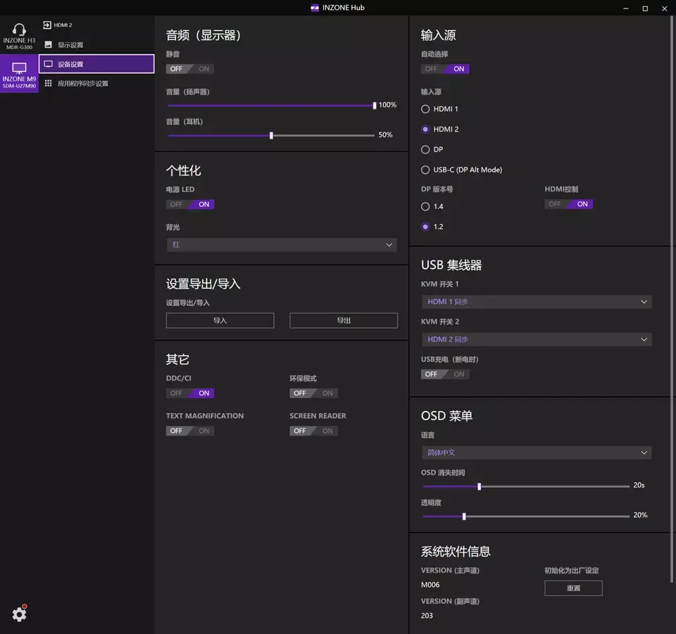Click the 50% headphone volume value
Screen dimensions: 676x634
(385, 135)
